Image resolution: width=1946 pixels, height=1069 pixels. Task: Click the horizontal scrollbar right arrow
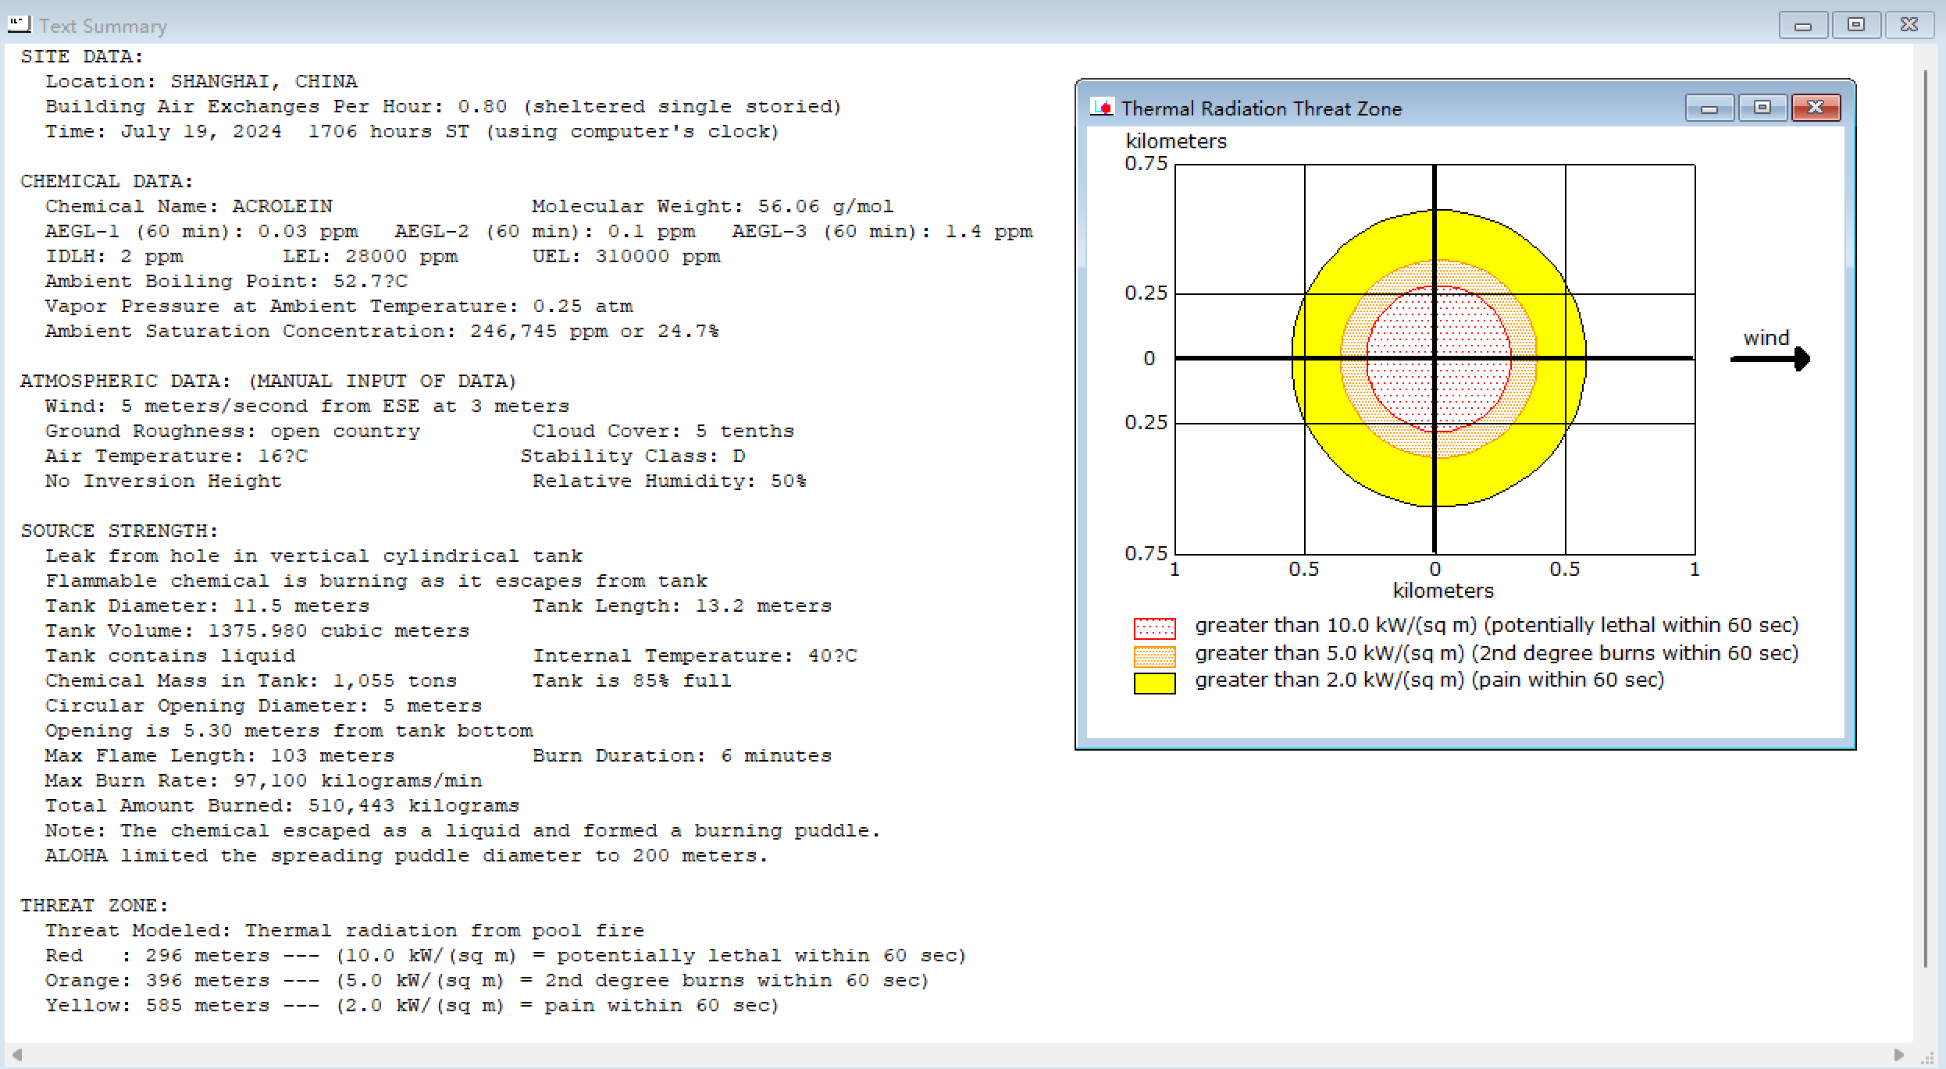(x=1898, y=1055)
